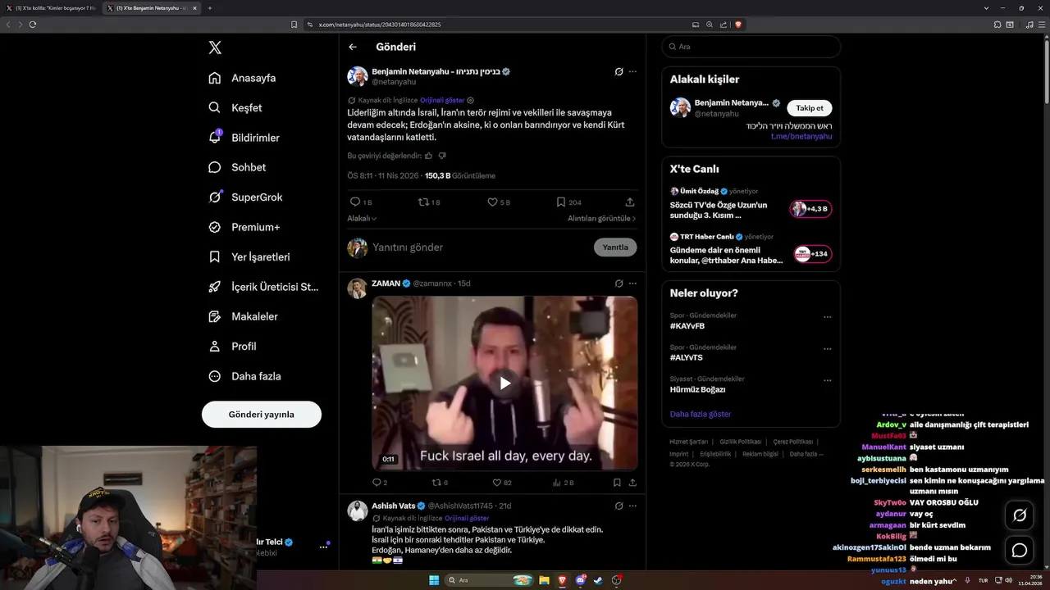
Task: Reload the browser page
Action: pyautogui.click(x=33, y=25)
